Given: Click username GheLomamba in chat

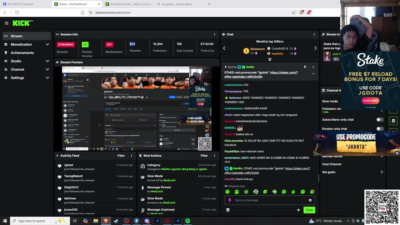Looking at the screenshot, I should click(234, 141).
